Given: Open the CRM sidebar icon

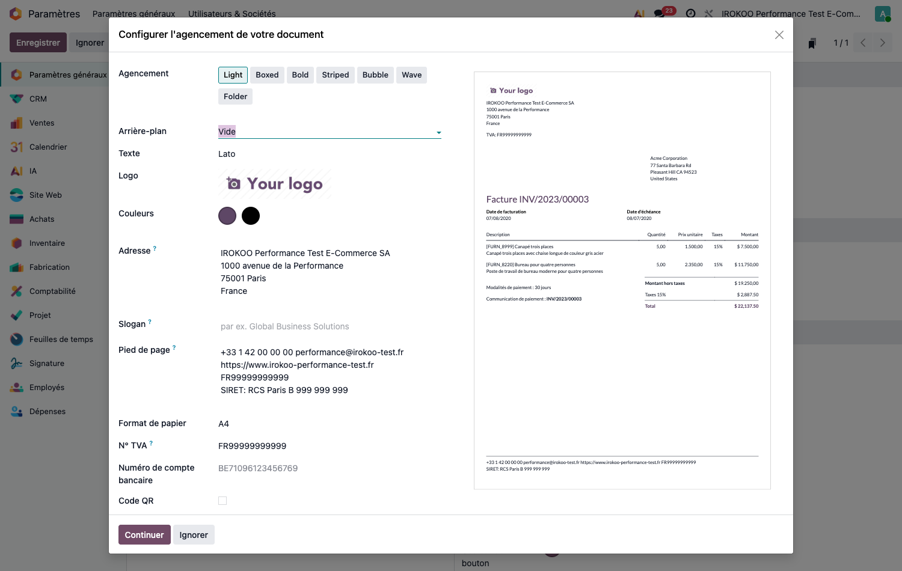Looking at the screenshot, I should (x=17, y=99).
